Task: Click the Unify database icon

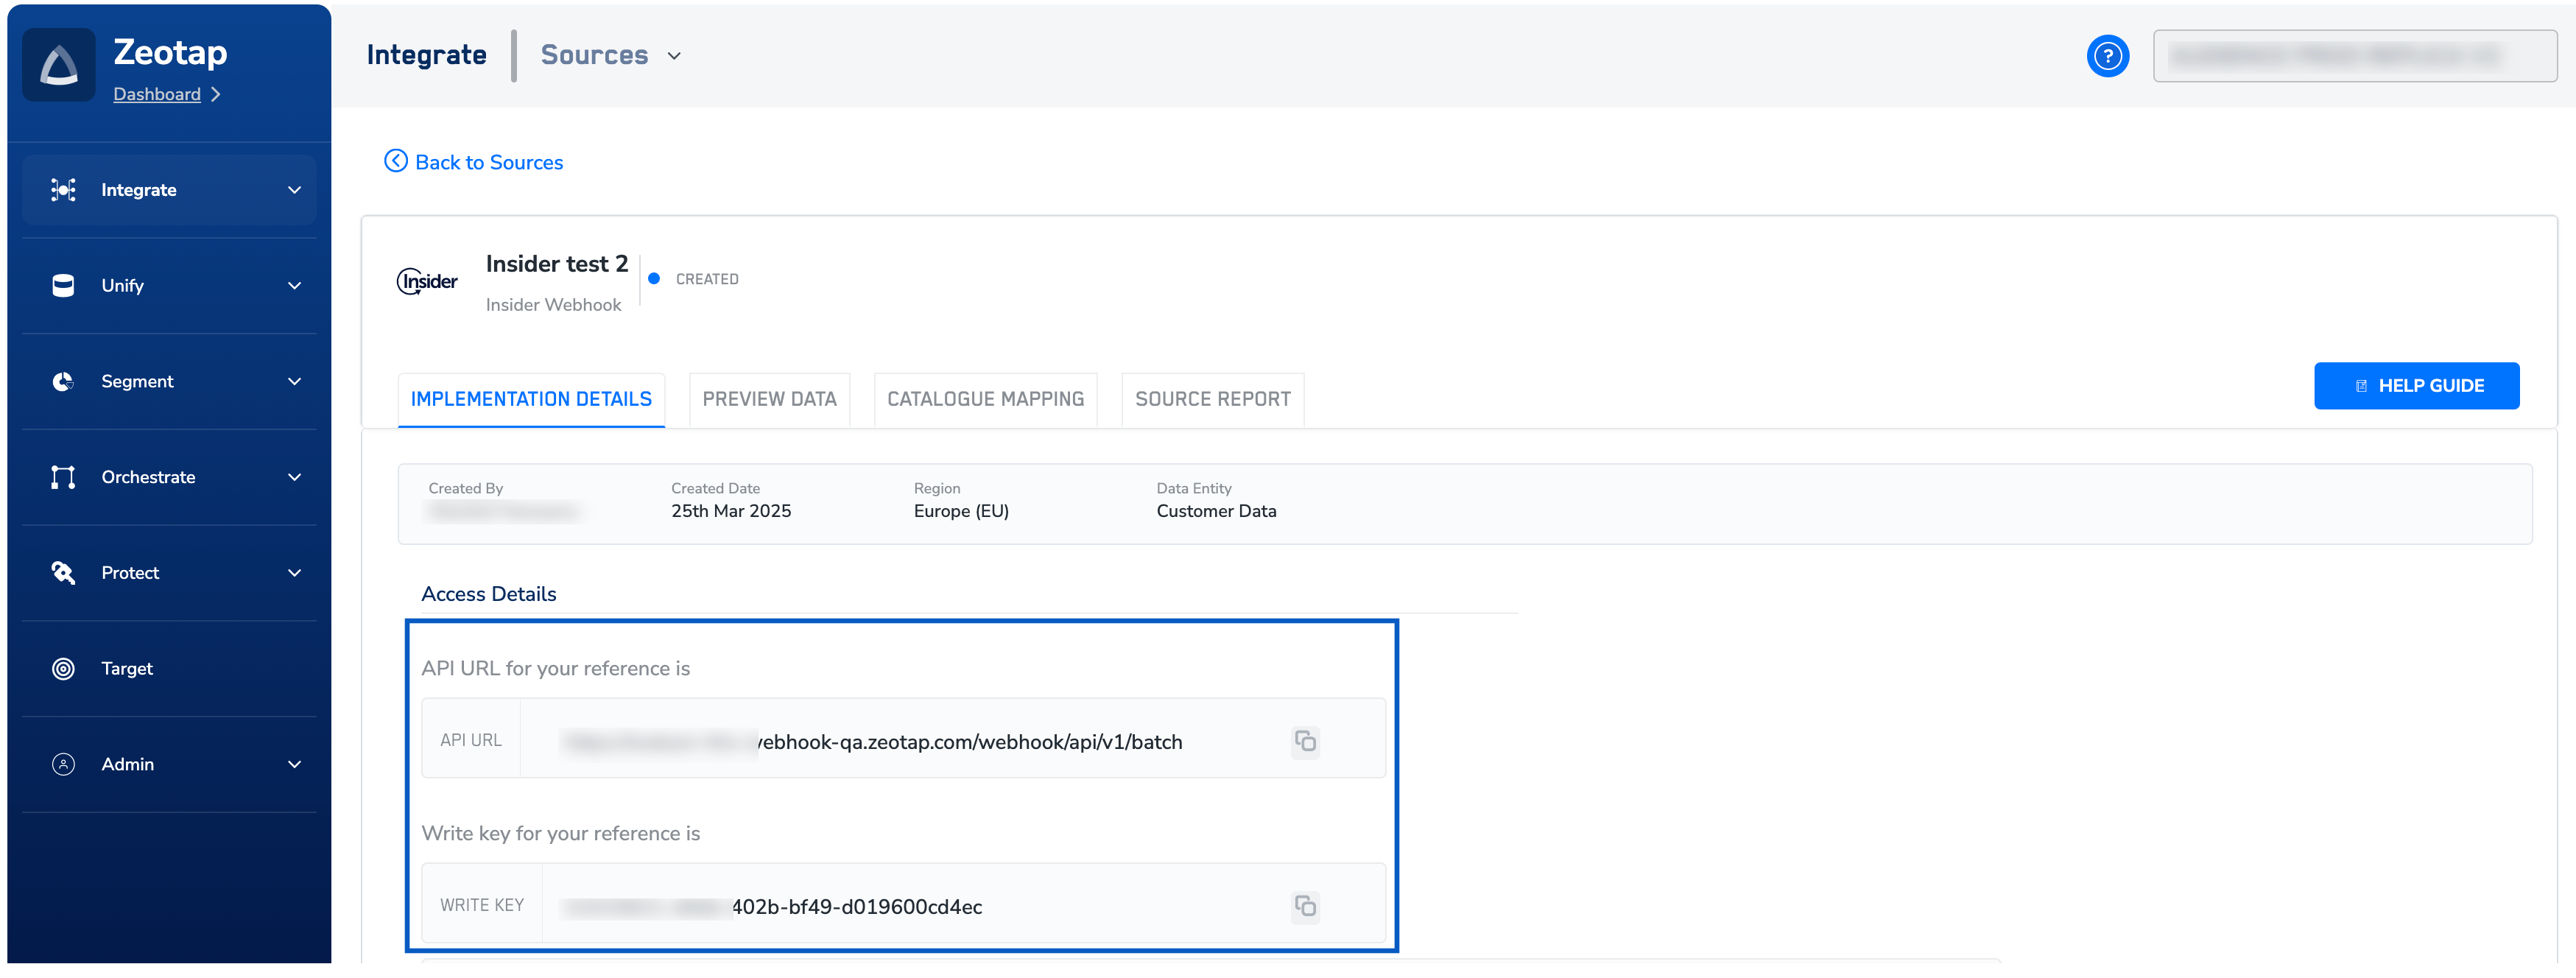Action: coord(63,286)
